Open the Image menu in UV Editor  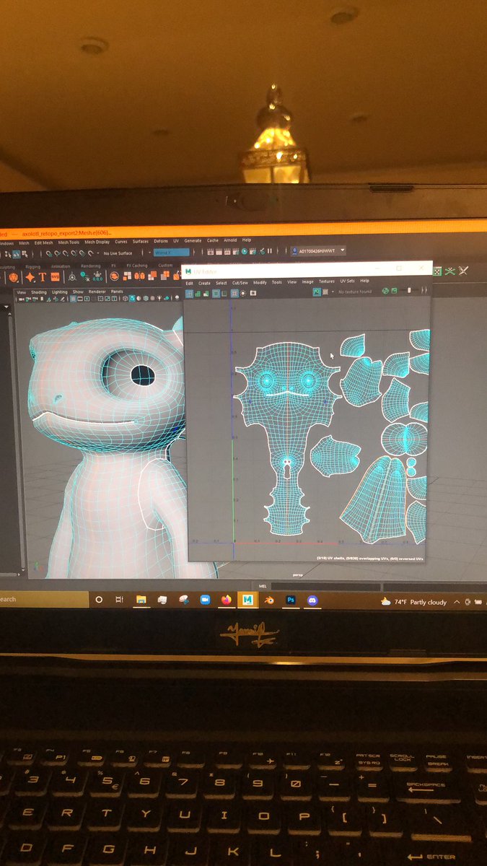click(x=307, y=282)
